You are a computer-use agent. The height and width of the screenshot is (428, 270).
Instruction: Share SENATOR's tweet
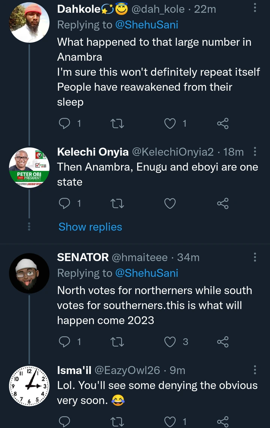[x=223, y=341]
